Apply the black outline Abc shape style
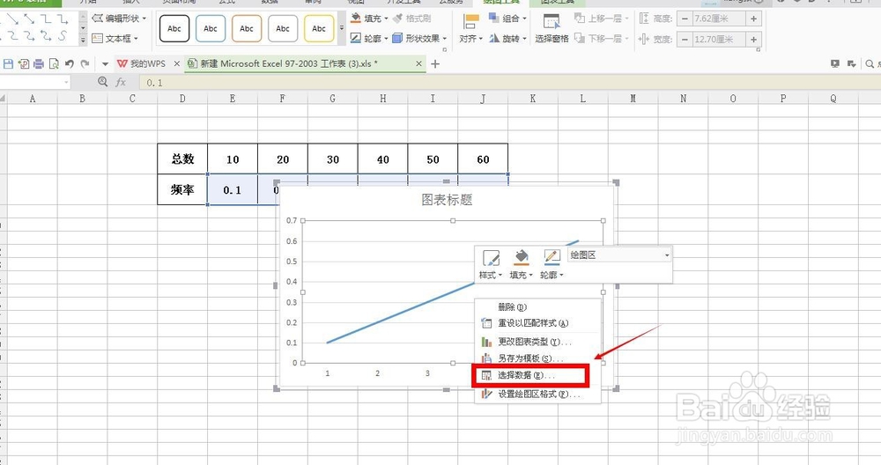The height and width of the screenshot is (465, 881). pyautogui.click(x=174, y=29)
